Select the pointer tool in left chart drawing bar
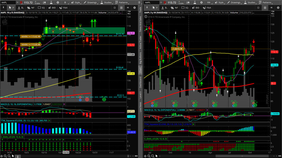The image size is (282, 158). 11,8
